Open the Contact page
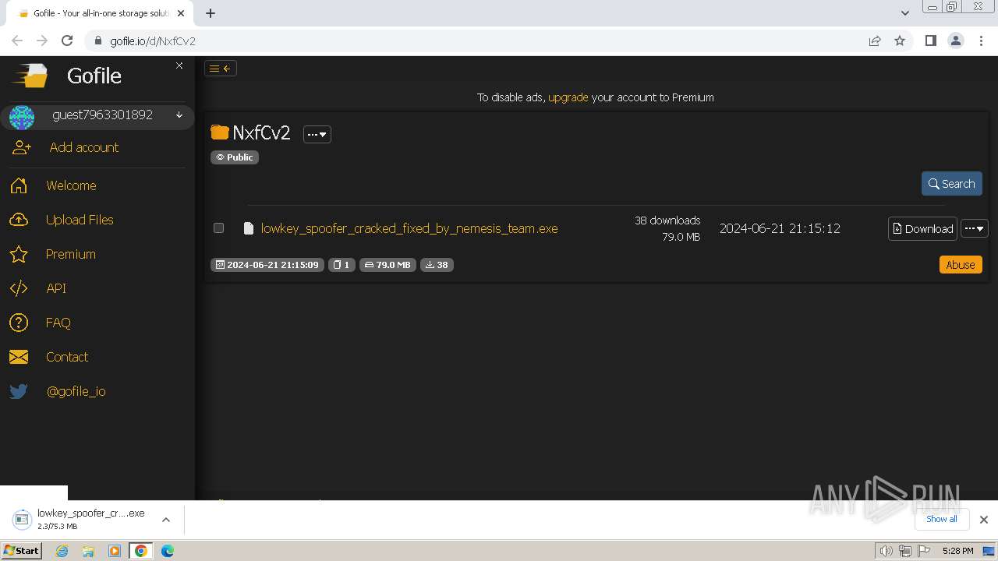This screenshot has height=561, width=998. (67, 357)
